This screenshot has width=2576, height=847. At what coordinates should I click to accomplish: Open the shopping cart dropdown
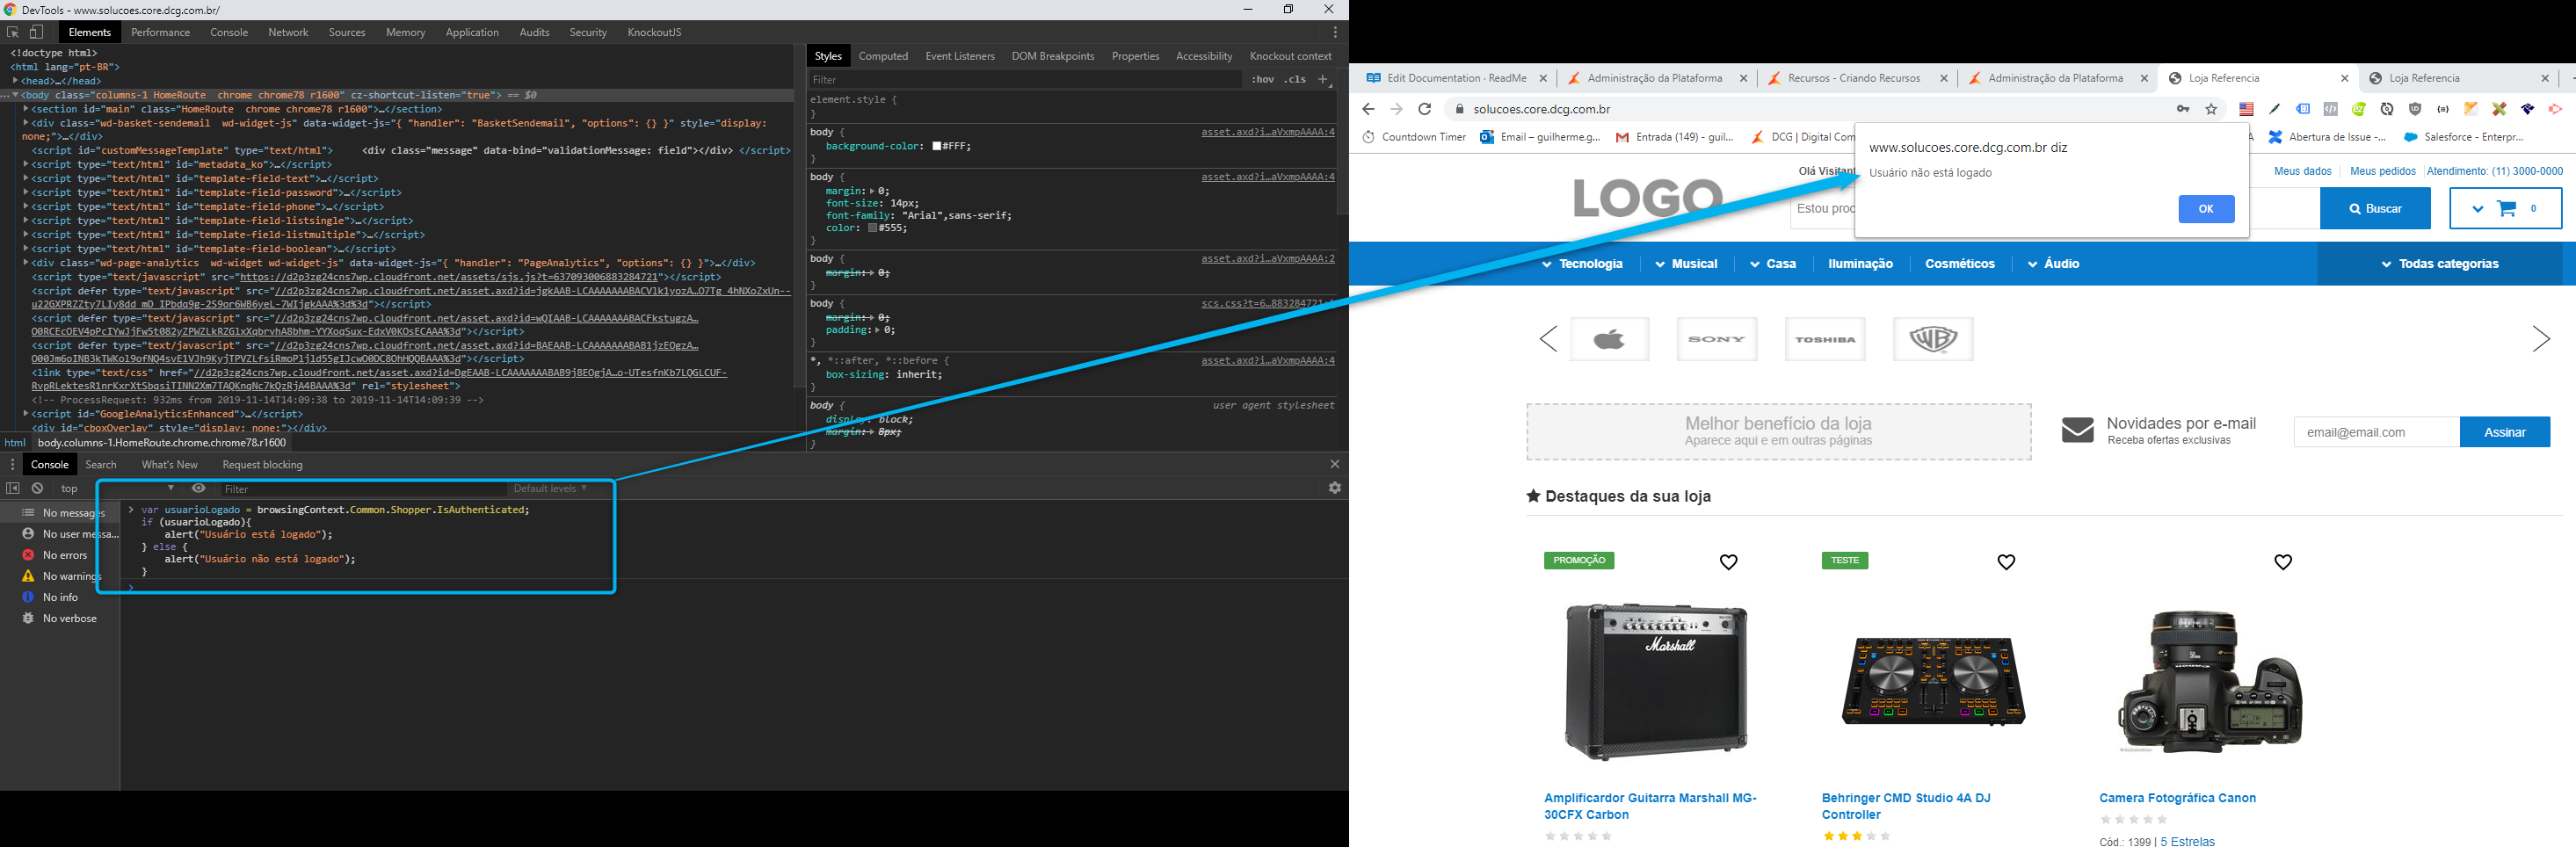click(x=2505, y=209)
